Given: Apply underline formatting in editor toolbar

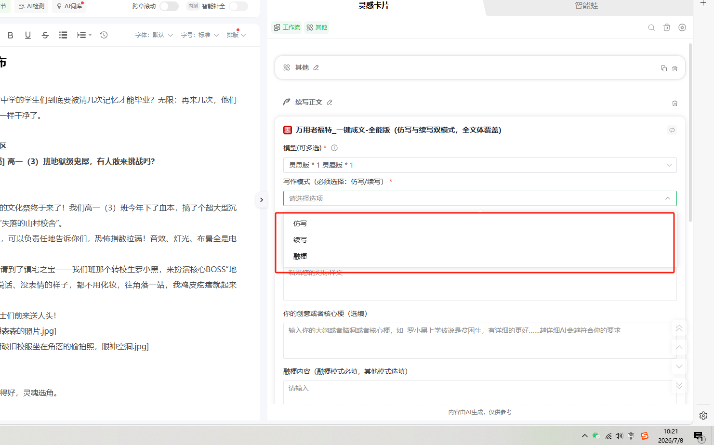Looking at the screenshot, I should pos(28,35).
